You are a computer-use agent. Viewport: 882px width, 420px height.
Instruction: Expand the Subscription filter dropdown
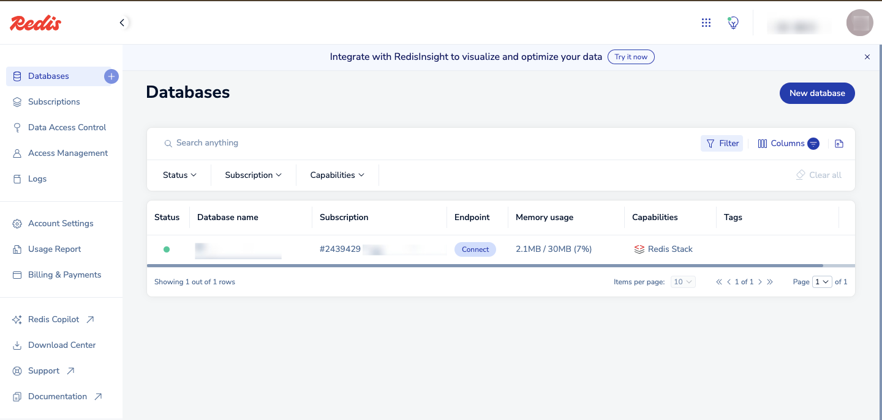point(253,175)
